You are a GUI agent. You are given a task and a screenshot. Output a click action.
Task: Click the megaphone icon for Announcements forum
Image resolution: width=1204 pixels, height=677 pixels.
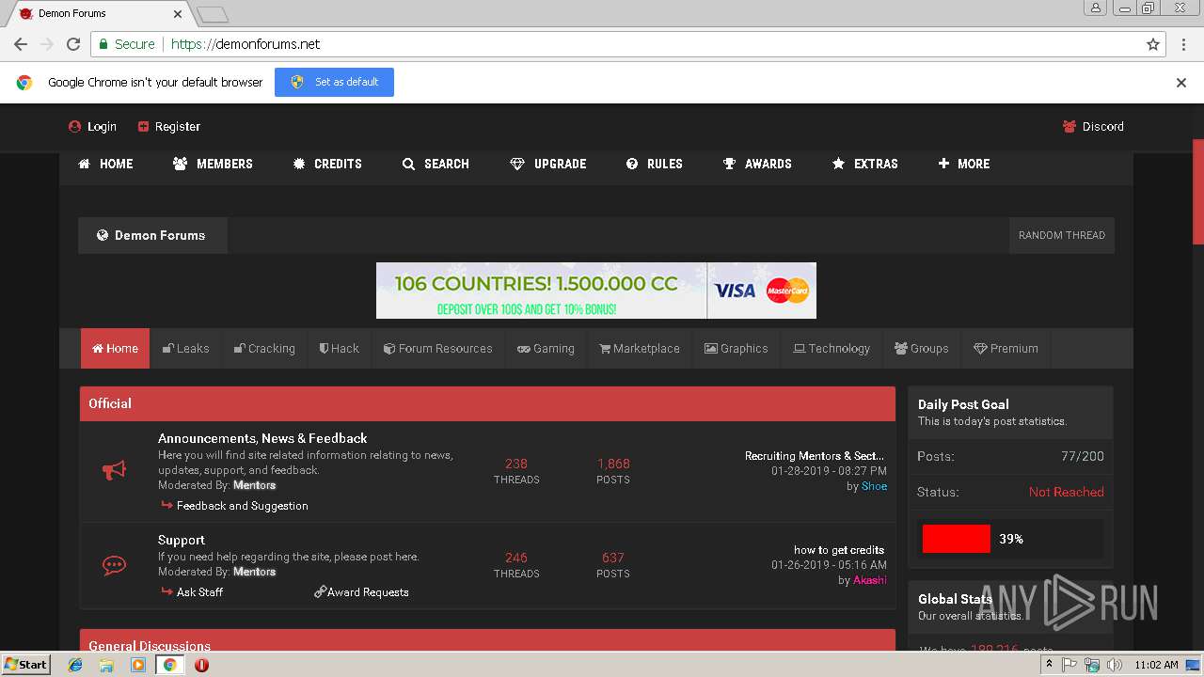pos(114,470)
